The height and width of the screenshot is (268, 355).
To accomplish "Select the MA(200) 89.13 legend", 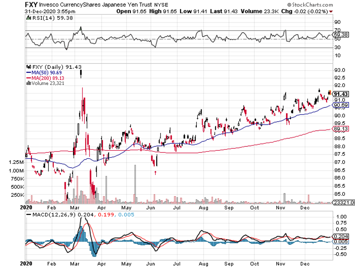I will pos(45,78).
